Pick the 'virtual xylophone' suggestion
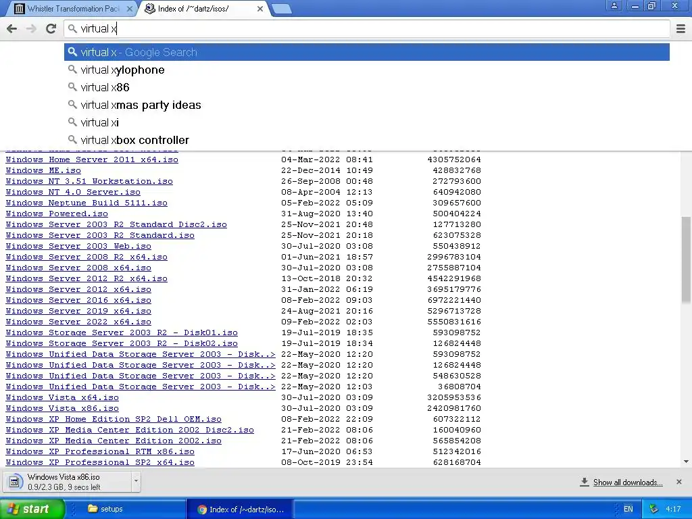 [367, 70]
